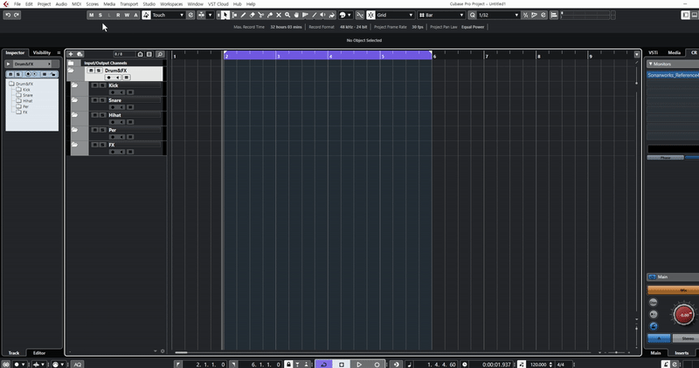Select the Zoom magnifier tool
The image size is (699, 368).
click(288, 15)
